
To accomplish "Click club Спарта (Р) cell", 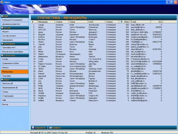I will 93,96.
